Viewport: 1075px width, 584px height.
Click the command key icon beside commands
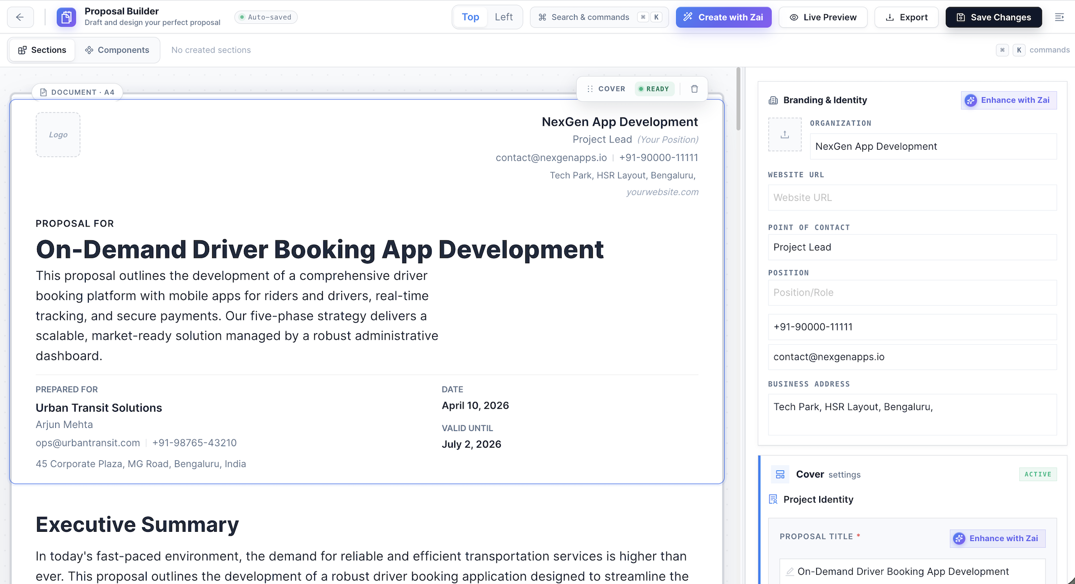(x=1002, y=50)
